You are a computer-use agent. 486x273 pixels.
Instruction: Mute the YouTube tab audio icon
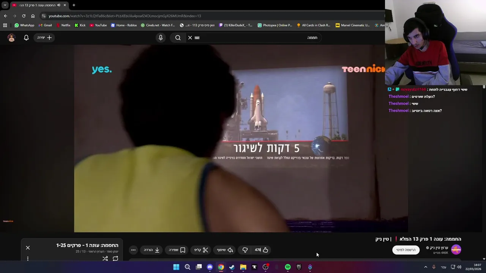(58, 5)
